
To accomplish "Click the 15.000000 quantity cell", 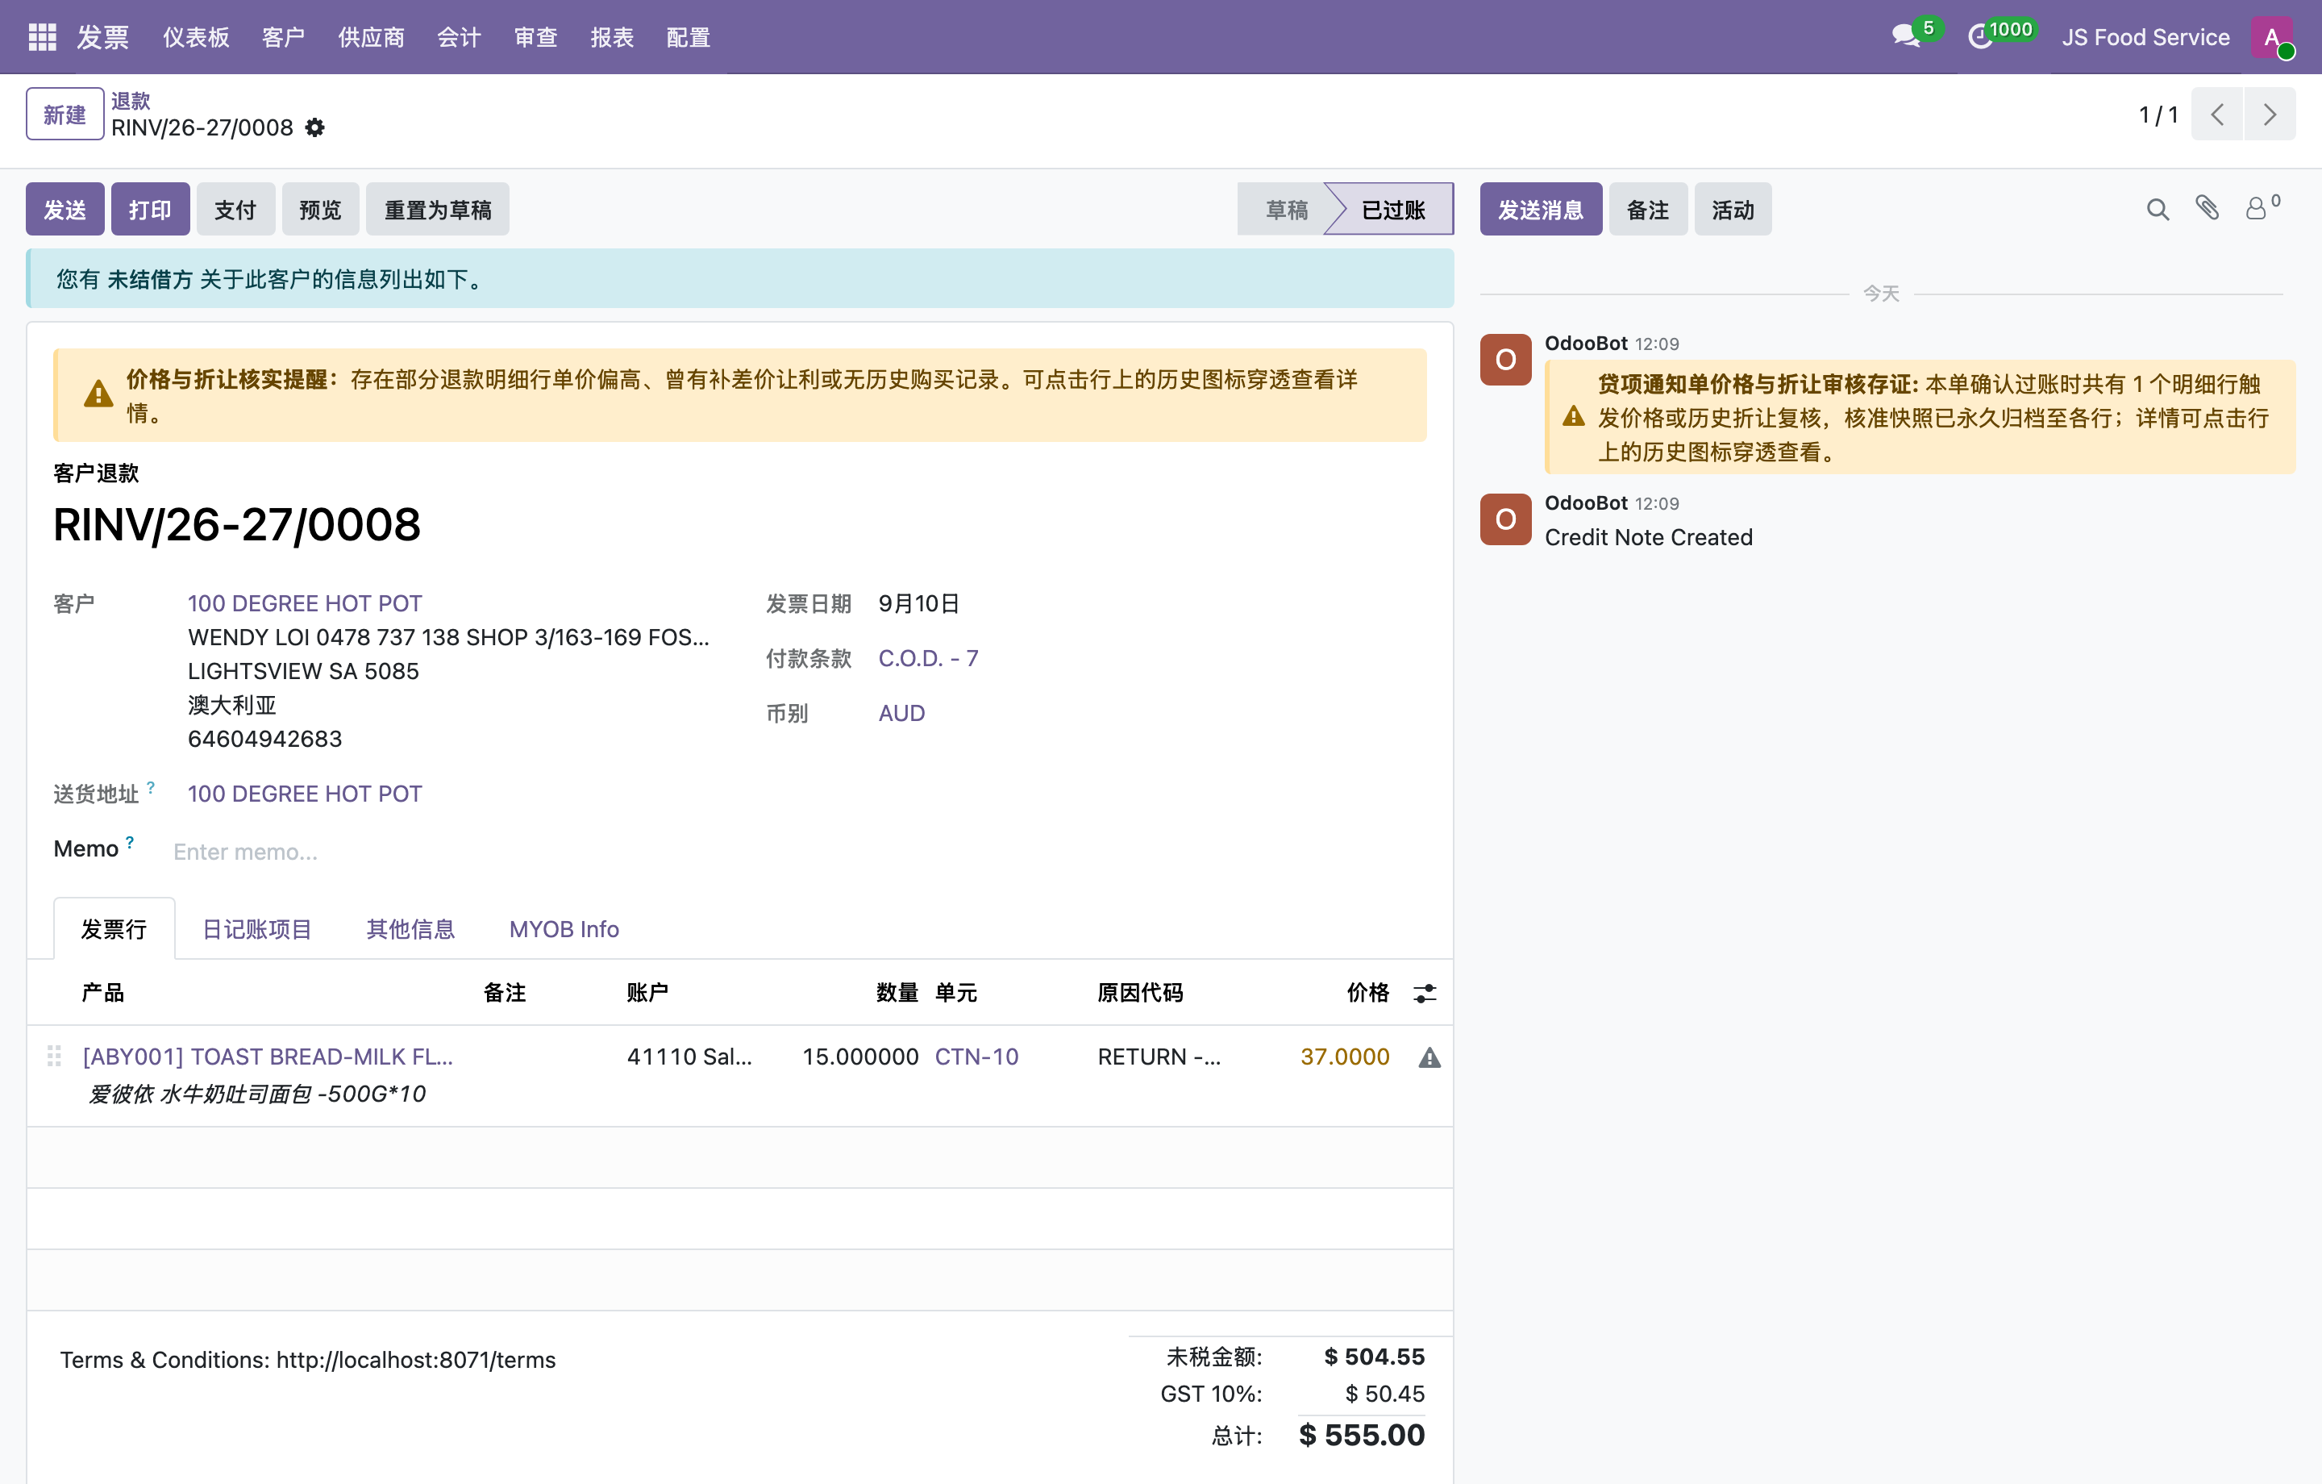I will 860,1057.
